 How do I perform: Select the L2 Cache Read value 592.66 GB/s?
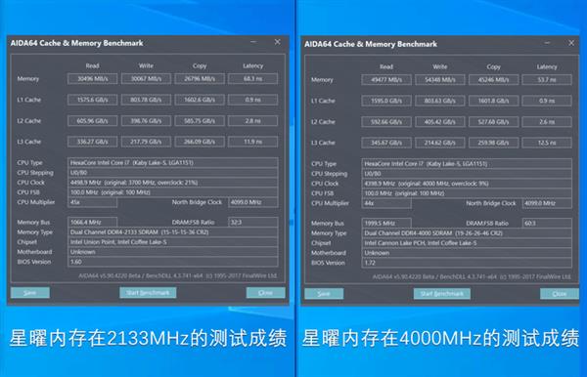click(x=386, y=122)
